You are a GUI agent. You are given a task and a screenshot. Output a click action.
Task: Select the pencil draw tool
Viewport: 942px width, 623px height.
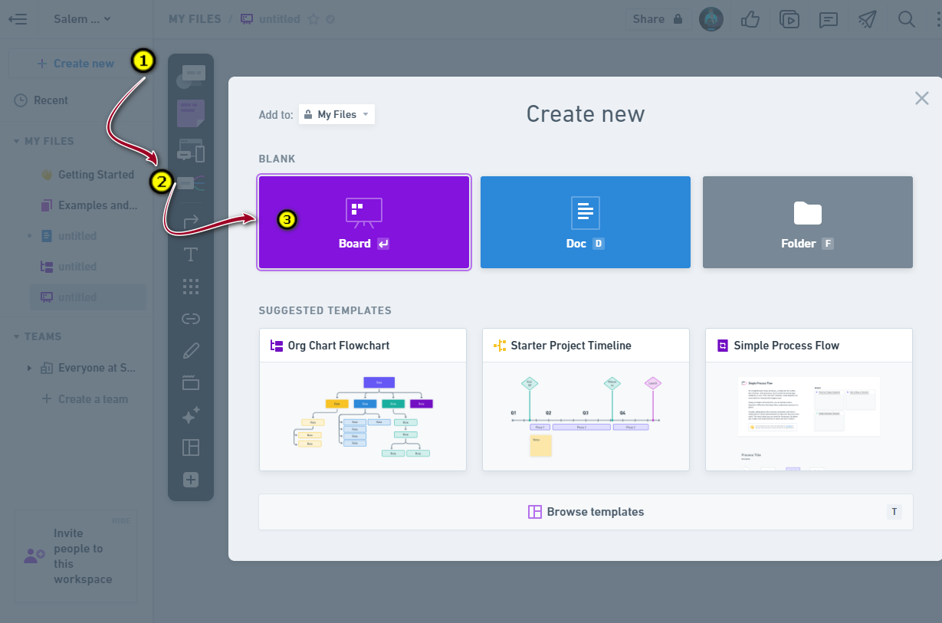coord(191,351)
